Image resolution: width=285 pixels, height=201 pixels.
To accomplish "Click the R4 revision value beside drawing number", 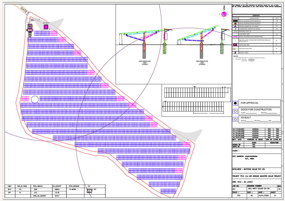I will 279,189.
